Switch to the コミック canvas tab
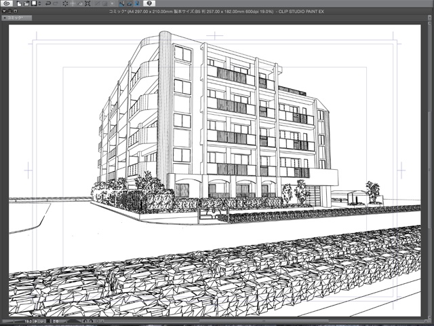This screenshot has height=326, width=434. click(x=16, y=18)
